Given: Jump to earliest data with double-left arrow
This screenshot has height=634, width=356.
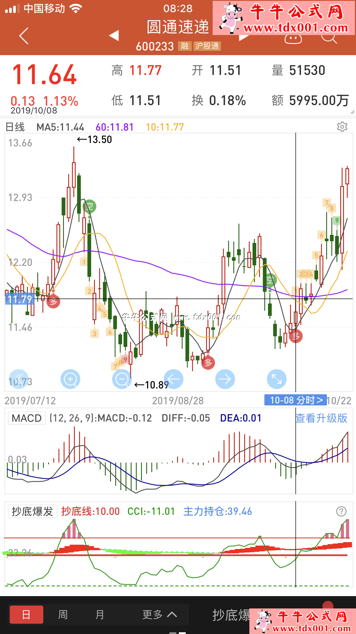Looking at the screenshot, I should pyautogui.click(x=19, y=378).
